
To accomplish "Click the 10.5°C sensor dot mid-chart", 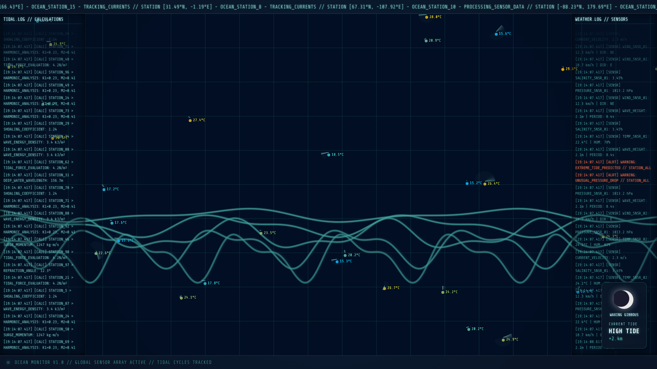I will coord(329,154).
